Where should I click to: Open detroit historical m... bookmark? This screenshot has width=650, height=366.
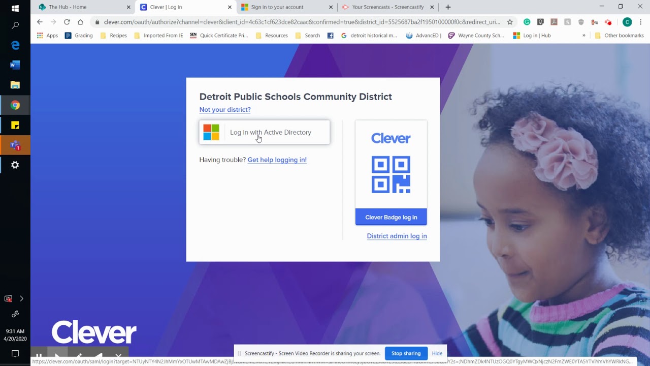coord(369,36)
